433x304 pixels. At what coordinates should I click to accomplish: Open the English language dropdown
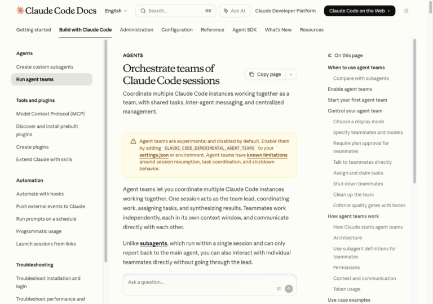click(x=116, y=11)
